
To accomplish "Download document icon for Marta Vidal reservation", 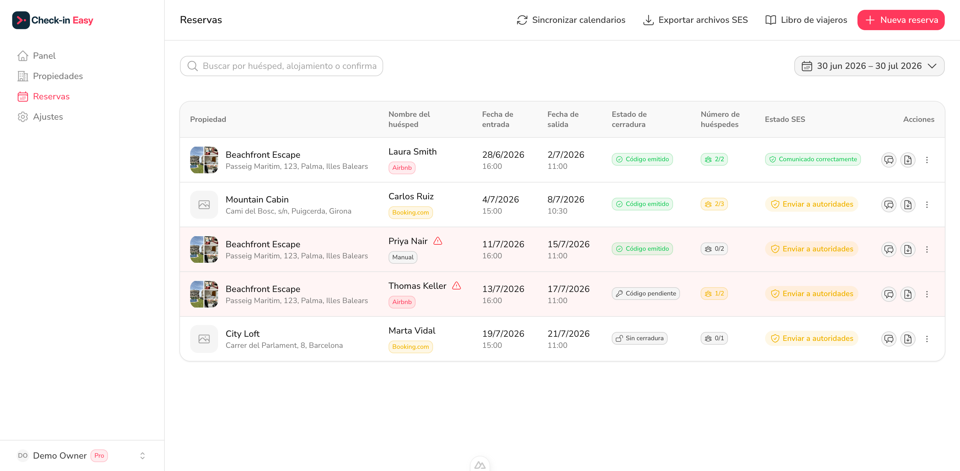I will pos(908,339).
